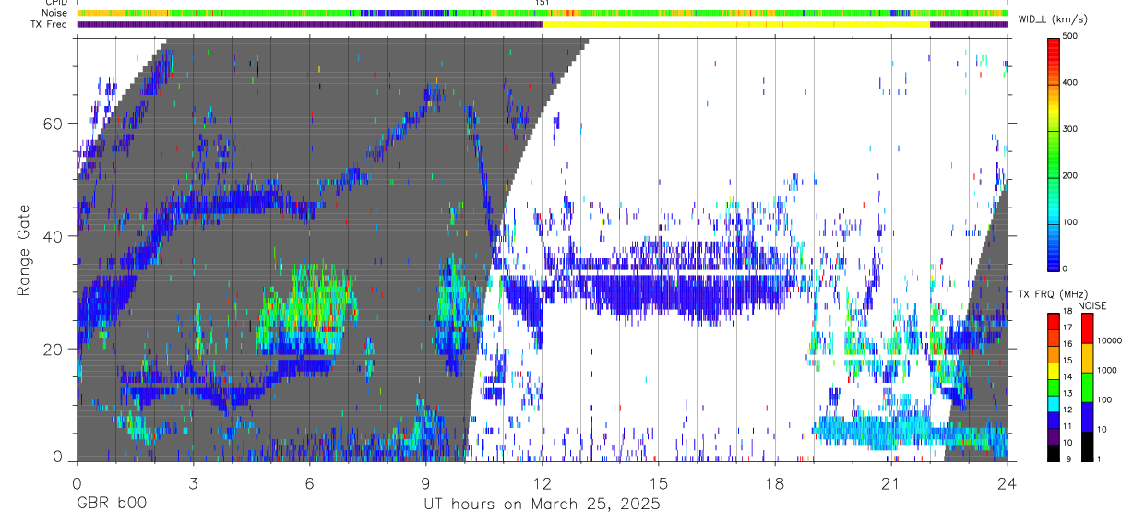The height and width of the screenshot is (523, 1133).
Task: Click the UT hour tick label 6
Action: pyautogui.click(x=309, y=482)
